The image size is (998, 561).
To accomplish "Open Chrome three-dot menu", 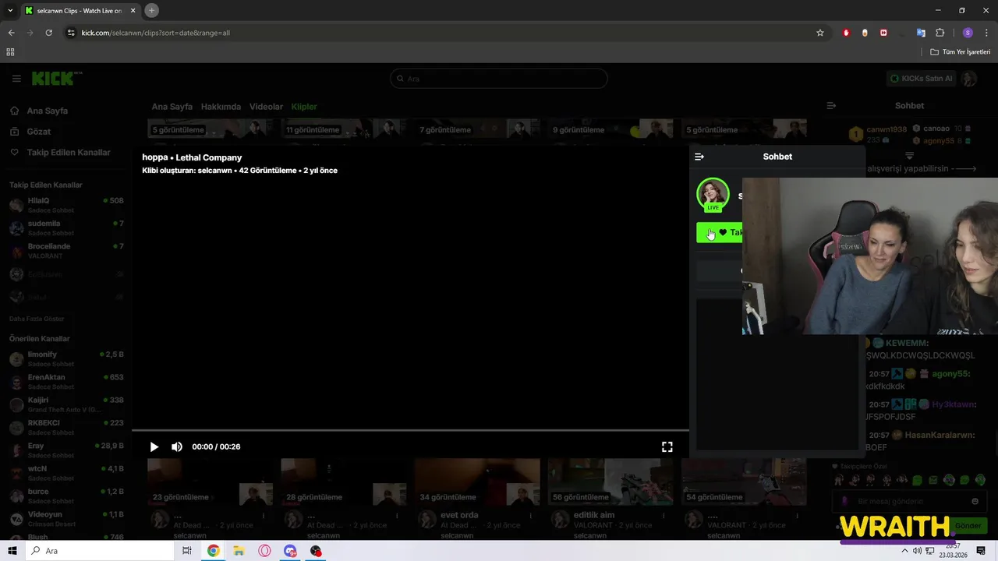I will click(986, 33).
